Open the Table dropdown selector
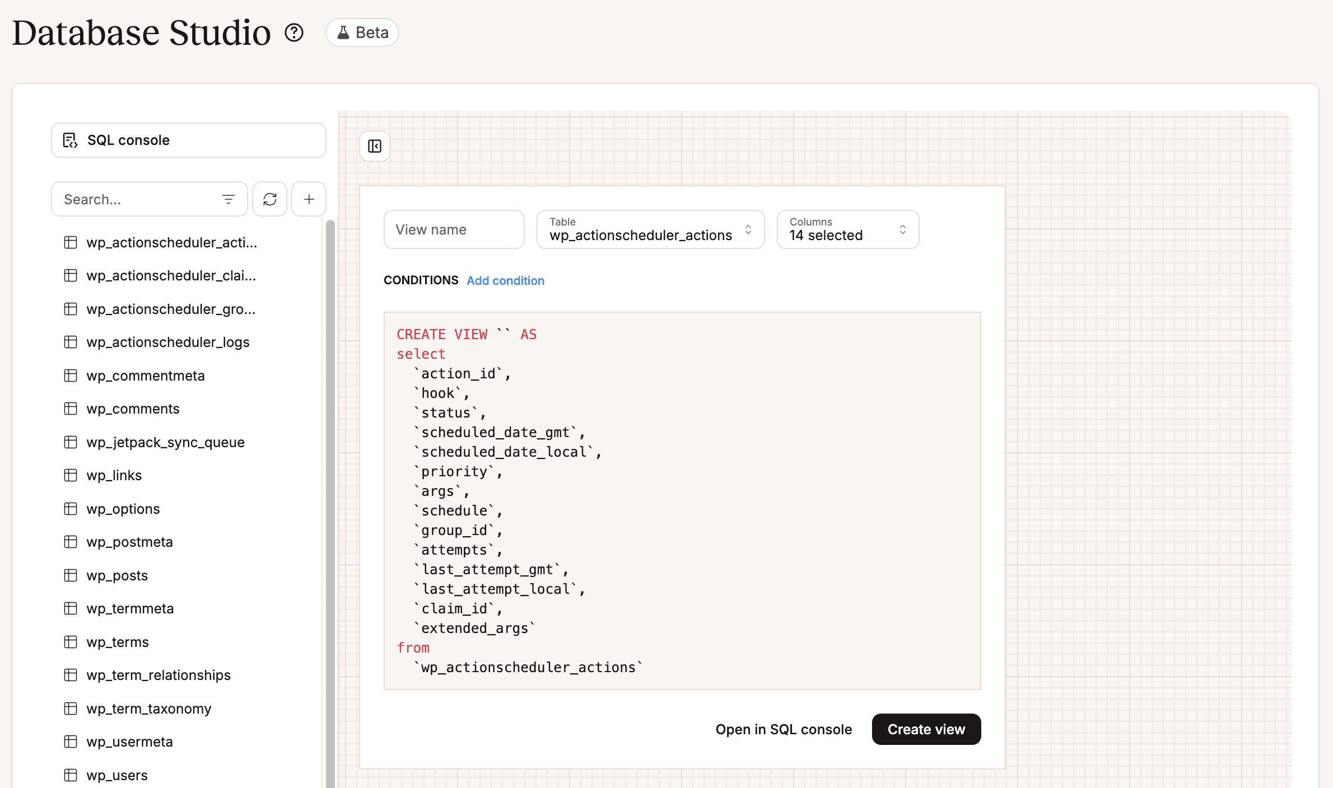 [x=651, y=229]
